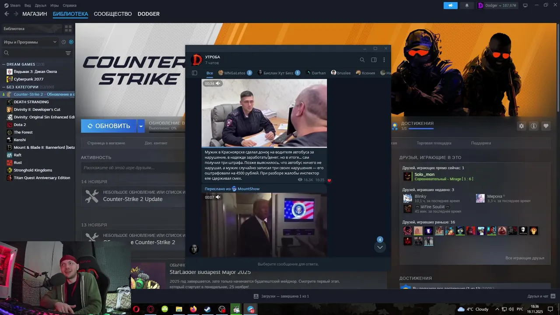Open Solo_mon friend entry
Viewport: 560px width, 315px height.
pos(438,176)
